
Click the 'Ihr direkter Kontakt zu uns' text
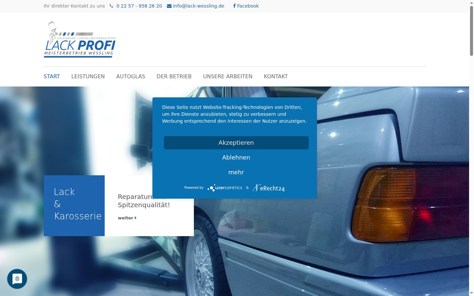74,6
